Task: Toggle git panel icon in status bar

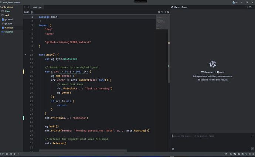Action: pos(3,154)
